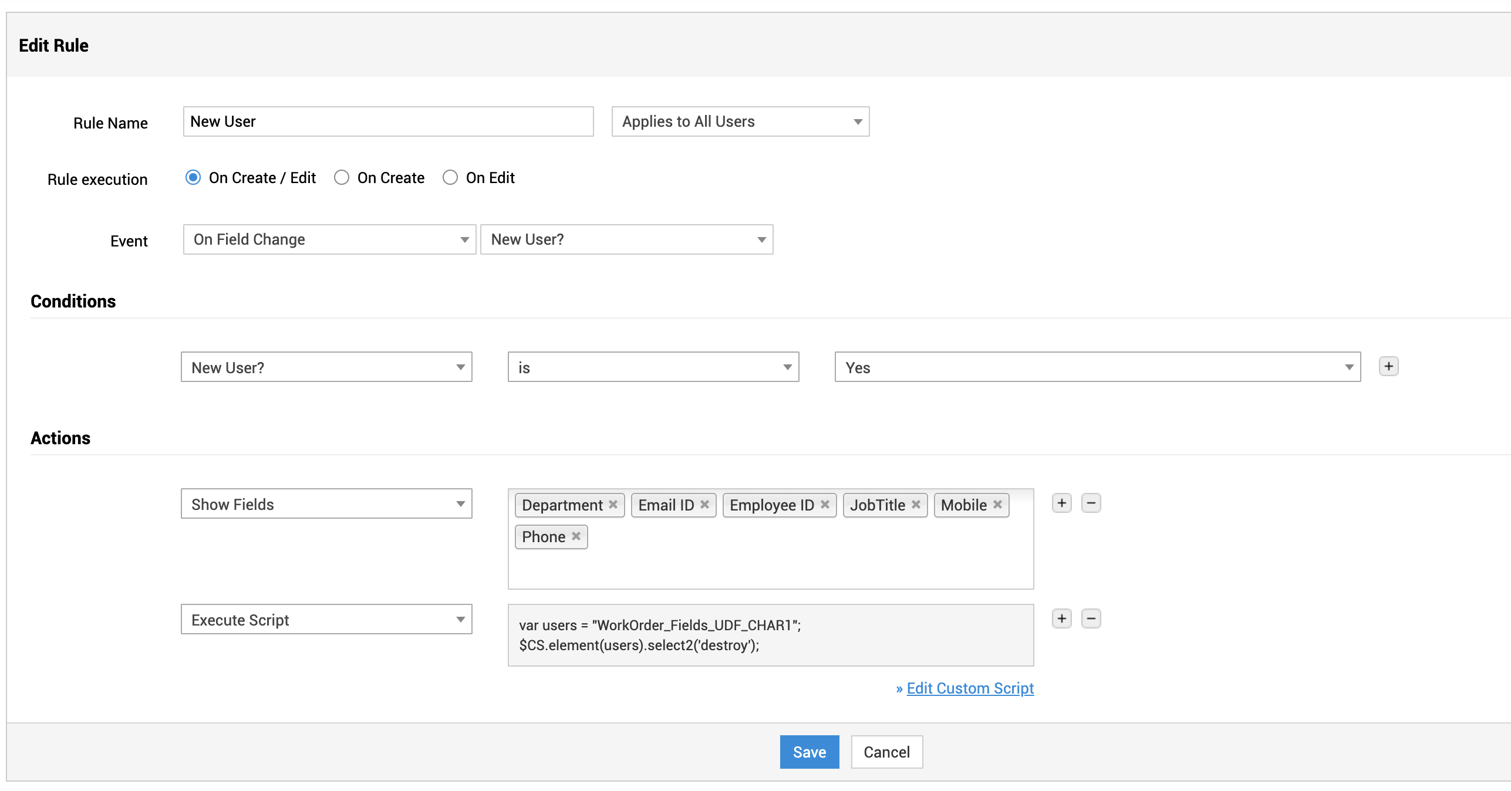Remove the Mobile field tag

[997, 505]
